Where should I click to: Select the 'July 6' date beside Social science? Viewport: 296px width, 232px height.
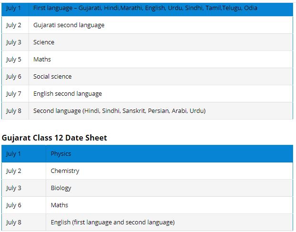point(14,76)
